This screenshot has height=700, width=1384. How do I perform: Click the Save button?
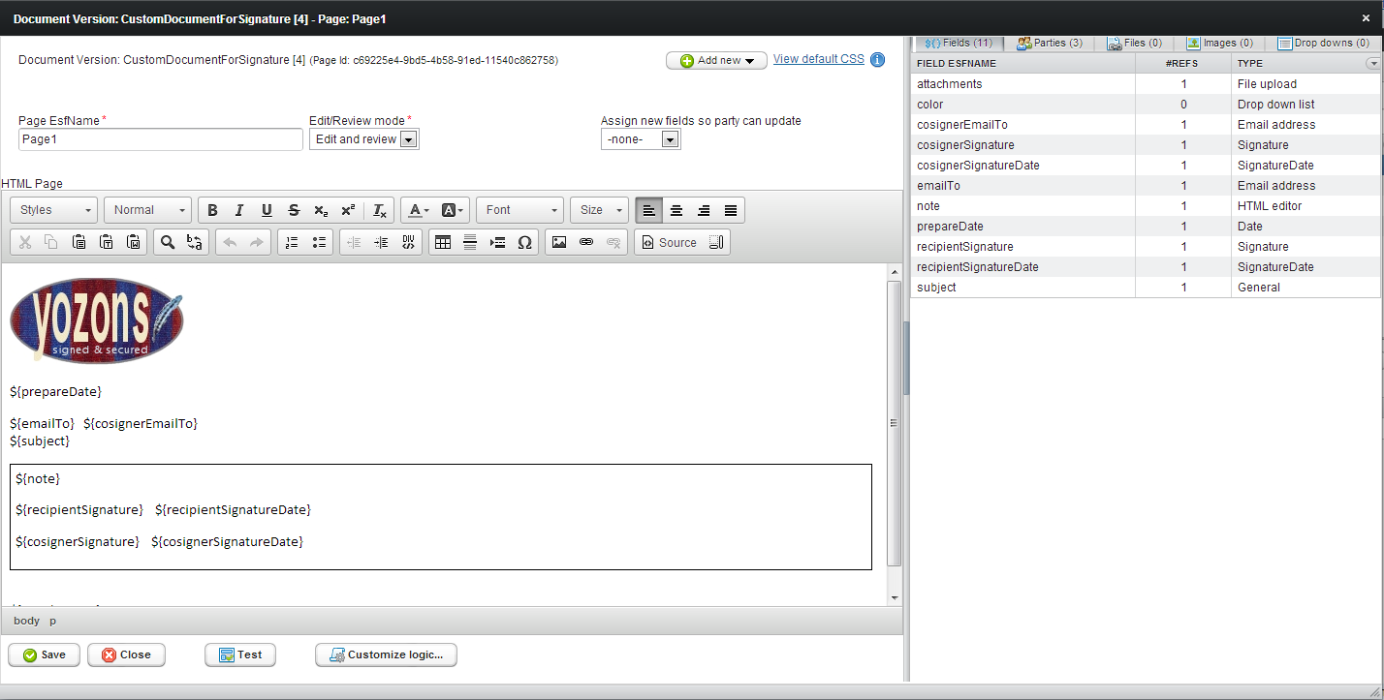[x=45, y=654]
